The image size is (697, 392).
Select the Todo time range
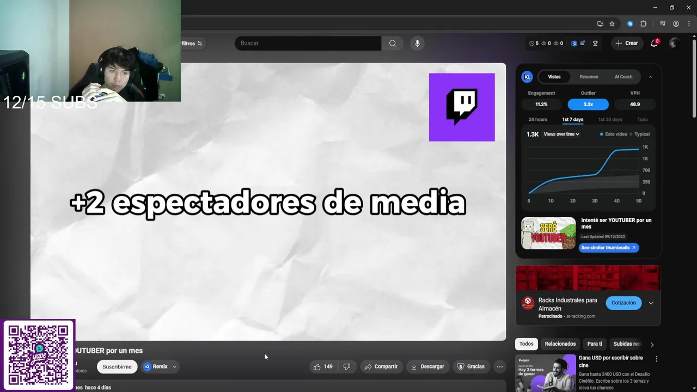tap(643, 119)
